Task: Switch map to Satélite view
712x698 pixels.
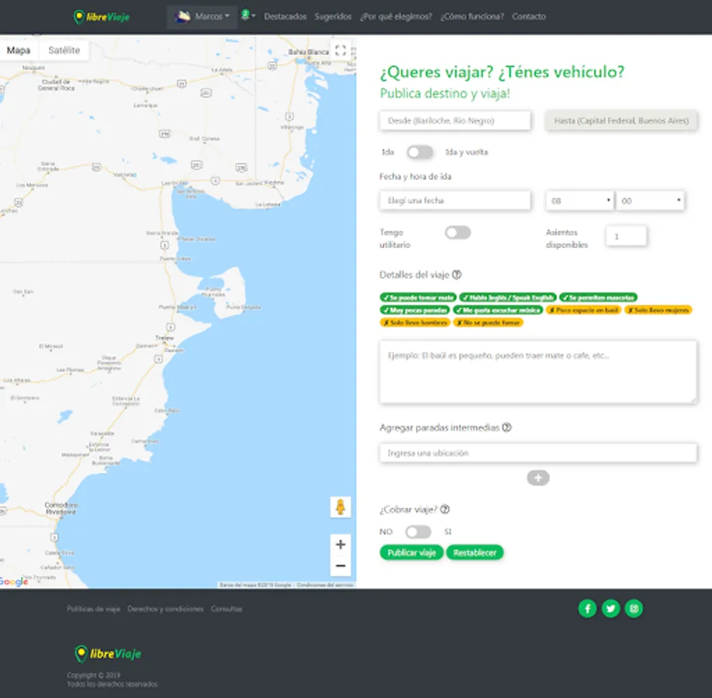Action: click(64, 50)
